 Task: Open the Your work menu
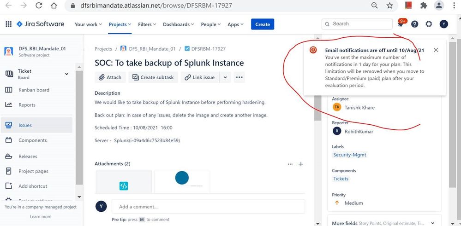point(88,24)
